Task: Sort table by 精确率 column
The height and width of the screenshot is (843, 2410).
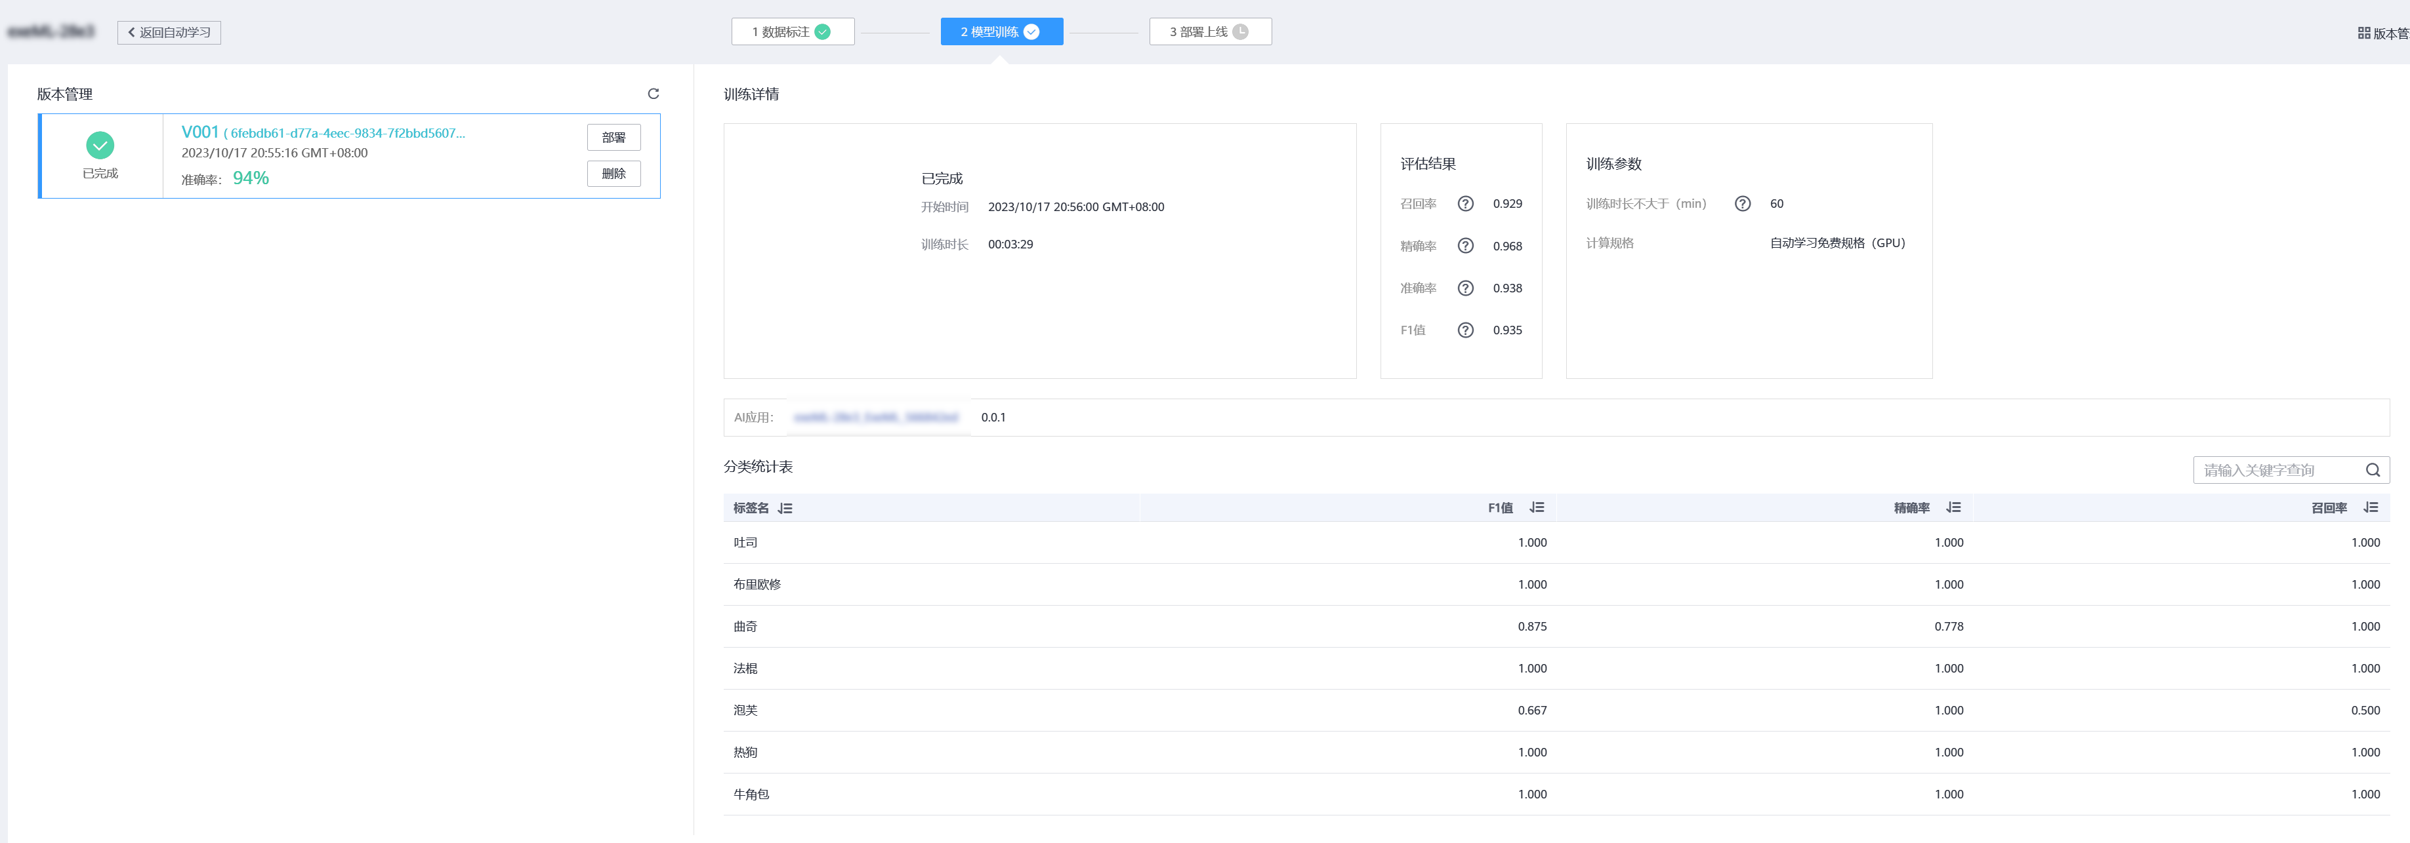Action: click(1953, 507)
